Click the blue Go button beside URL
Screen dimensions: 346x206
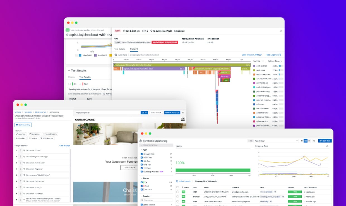145,113
